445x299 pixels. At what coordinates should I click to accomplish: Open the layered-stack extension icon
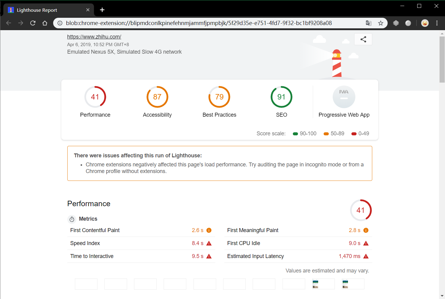(x=396, y=23)
